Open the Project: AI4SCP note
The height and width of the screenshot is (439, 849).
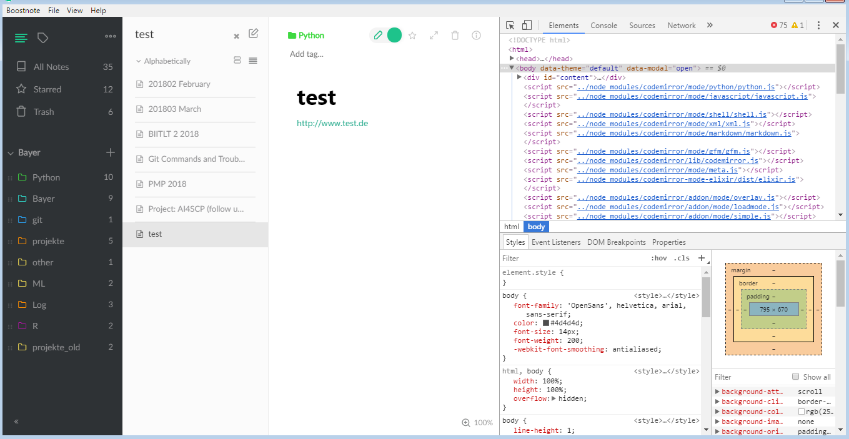coord(196,209)
